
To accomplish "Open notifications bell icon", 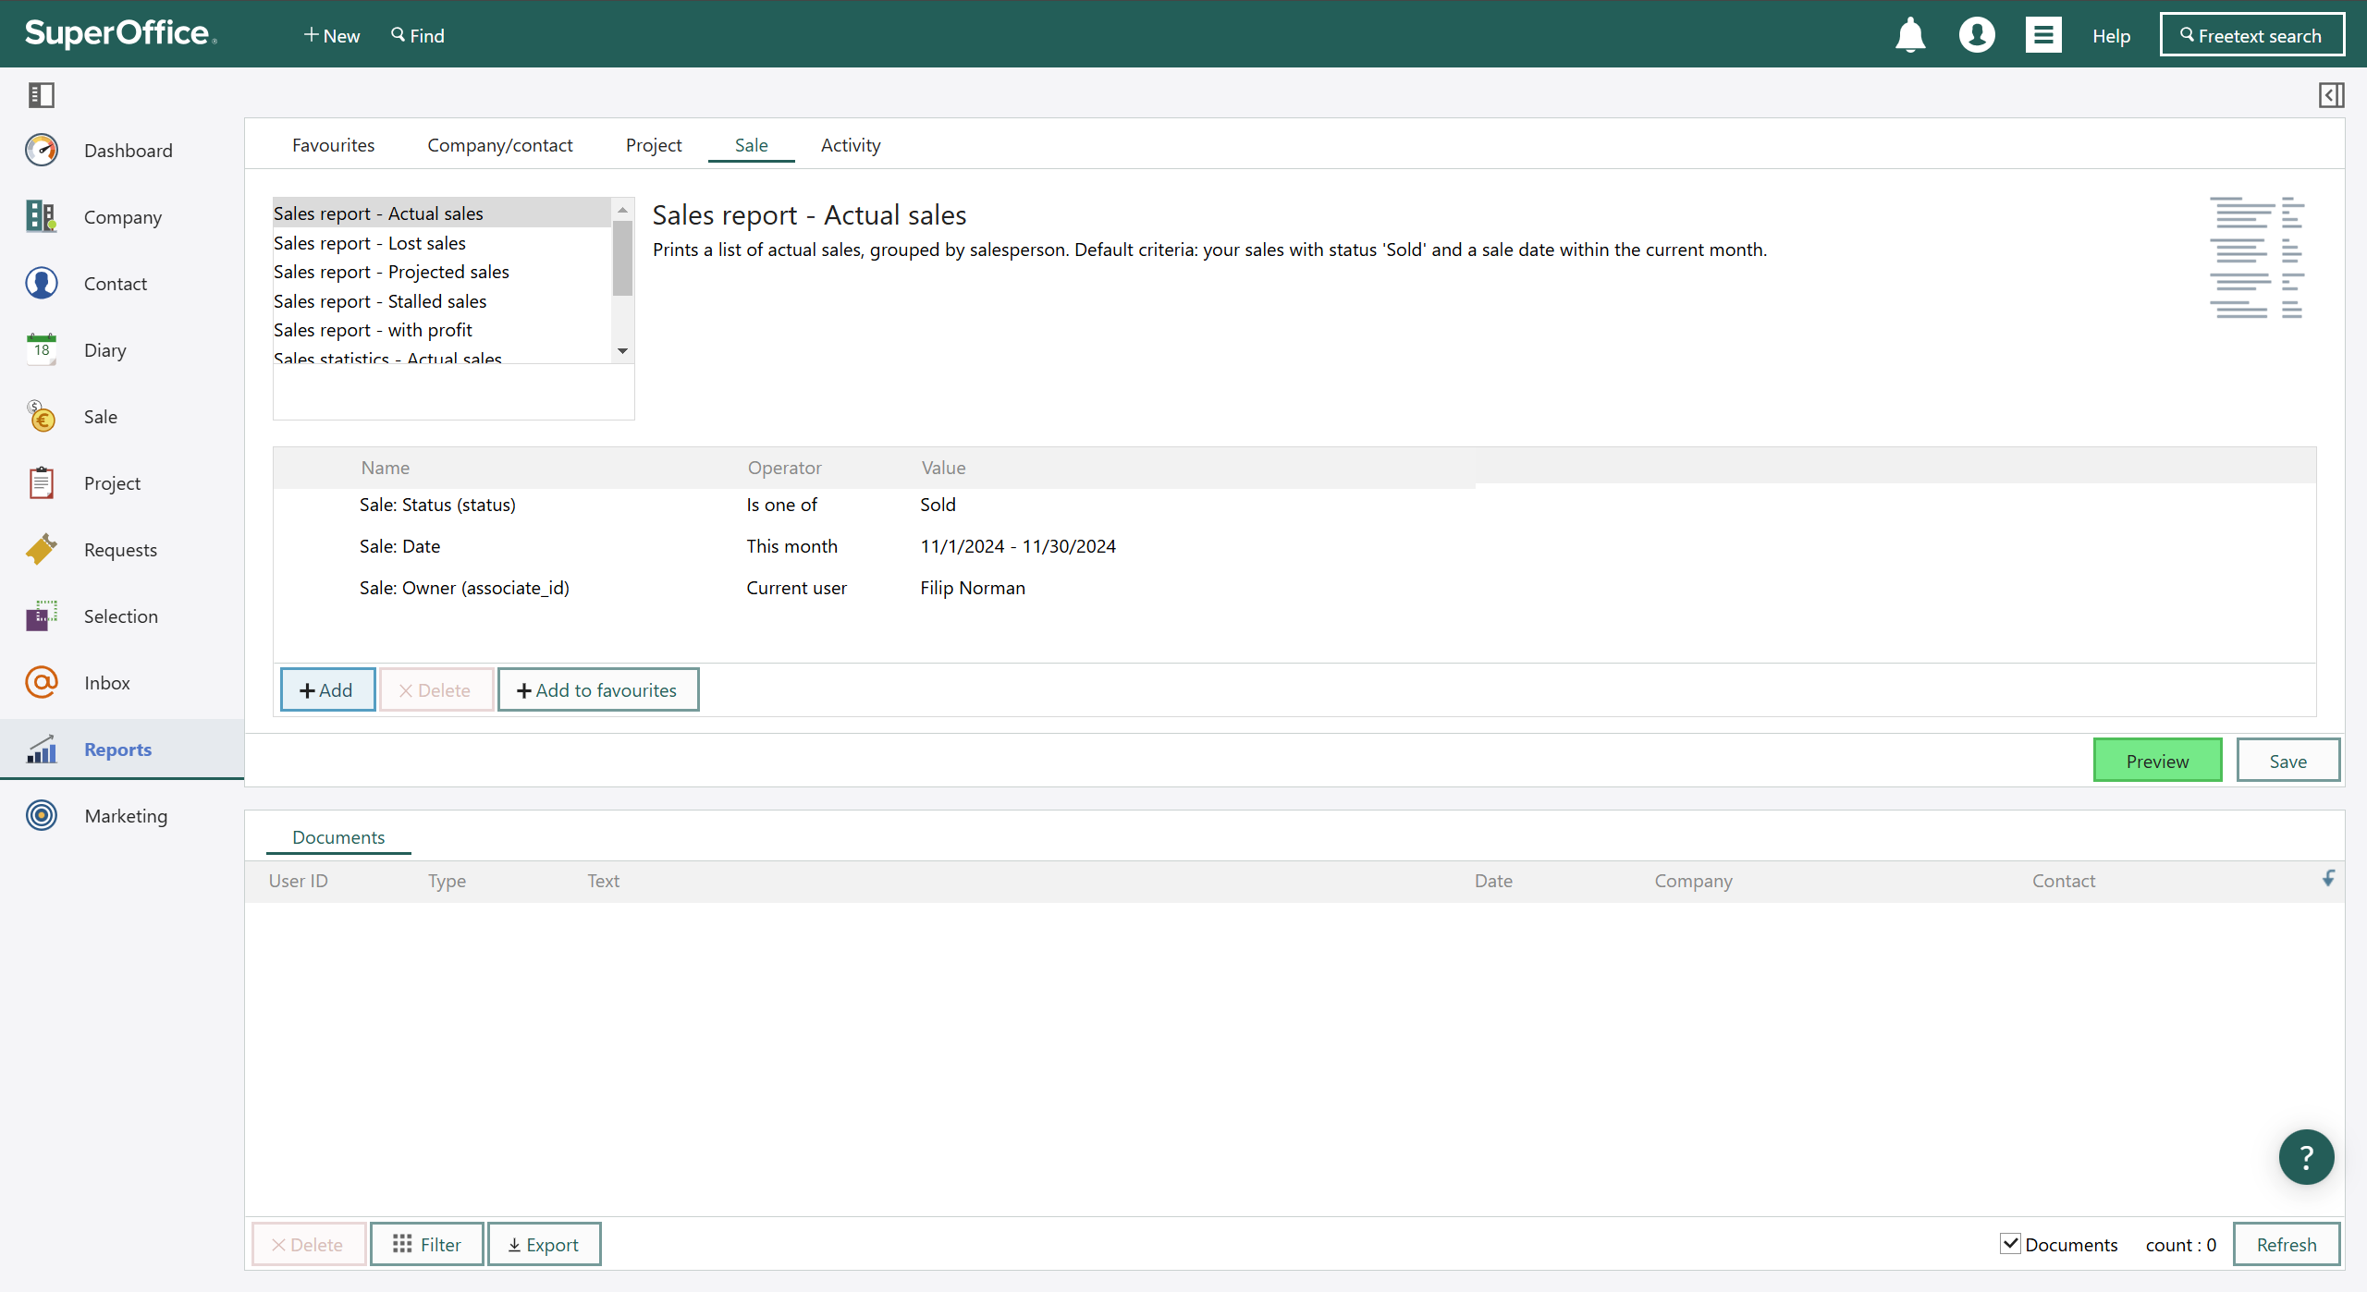I will pos(1910,35).
